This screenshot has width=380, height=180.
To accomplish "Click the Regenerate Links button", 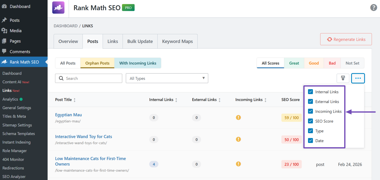I will click(346, 39).
